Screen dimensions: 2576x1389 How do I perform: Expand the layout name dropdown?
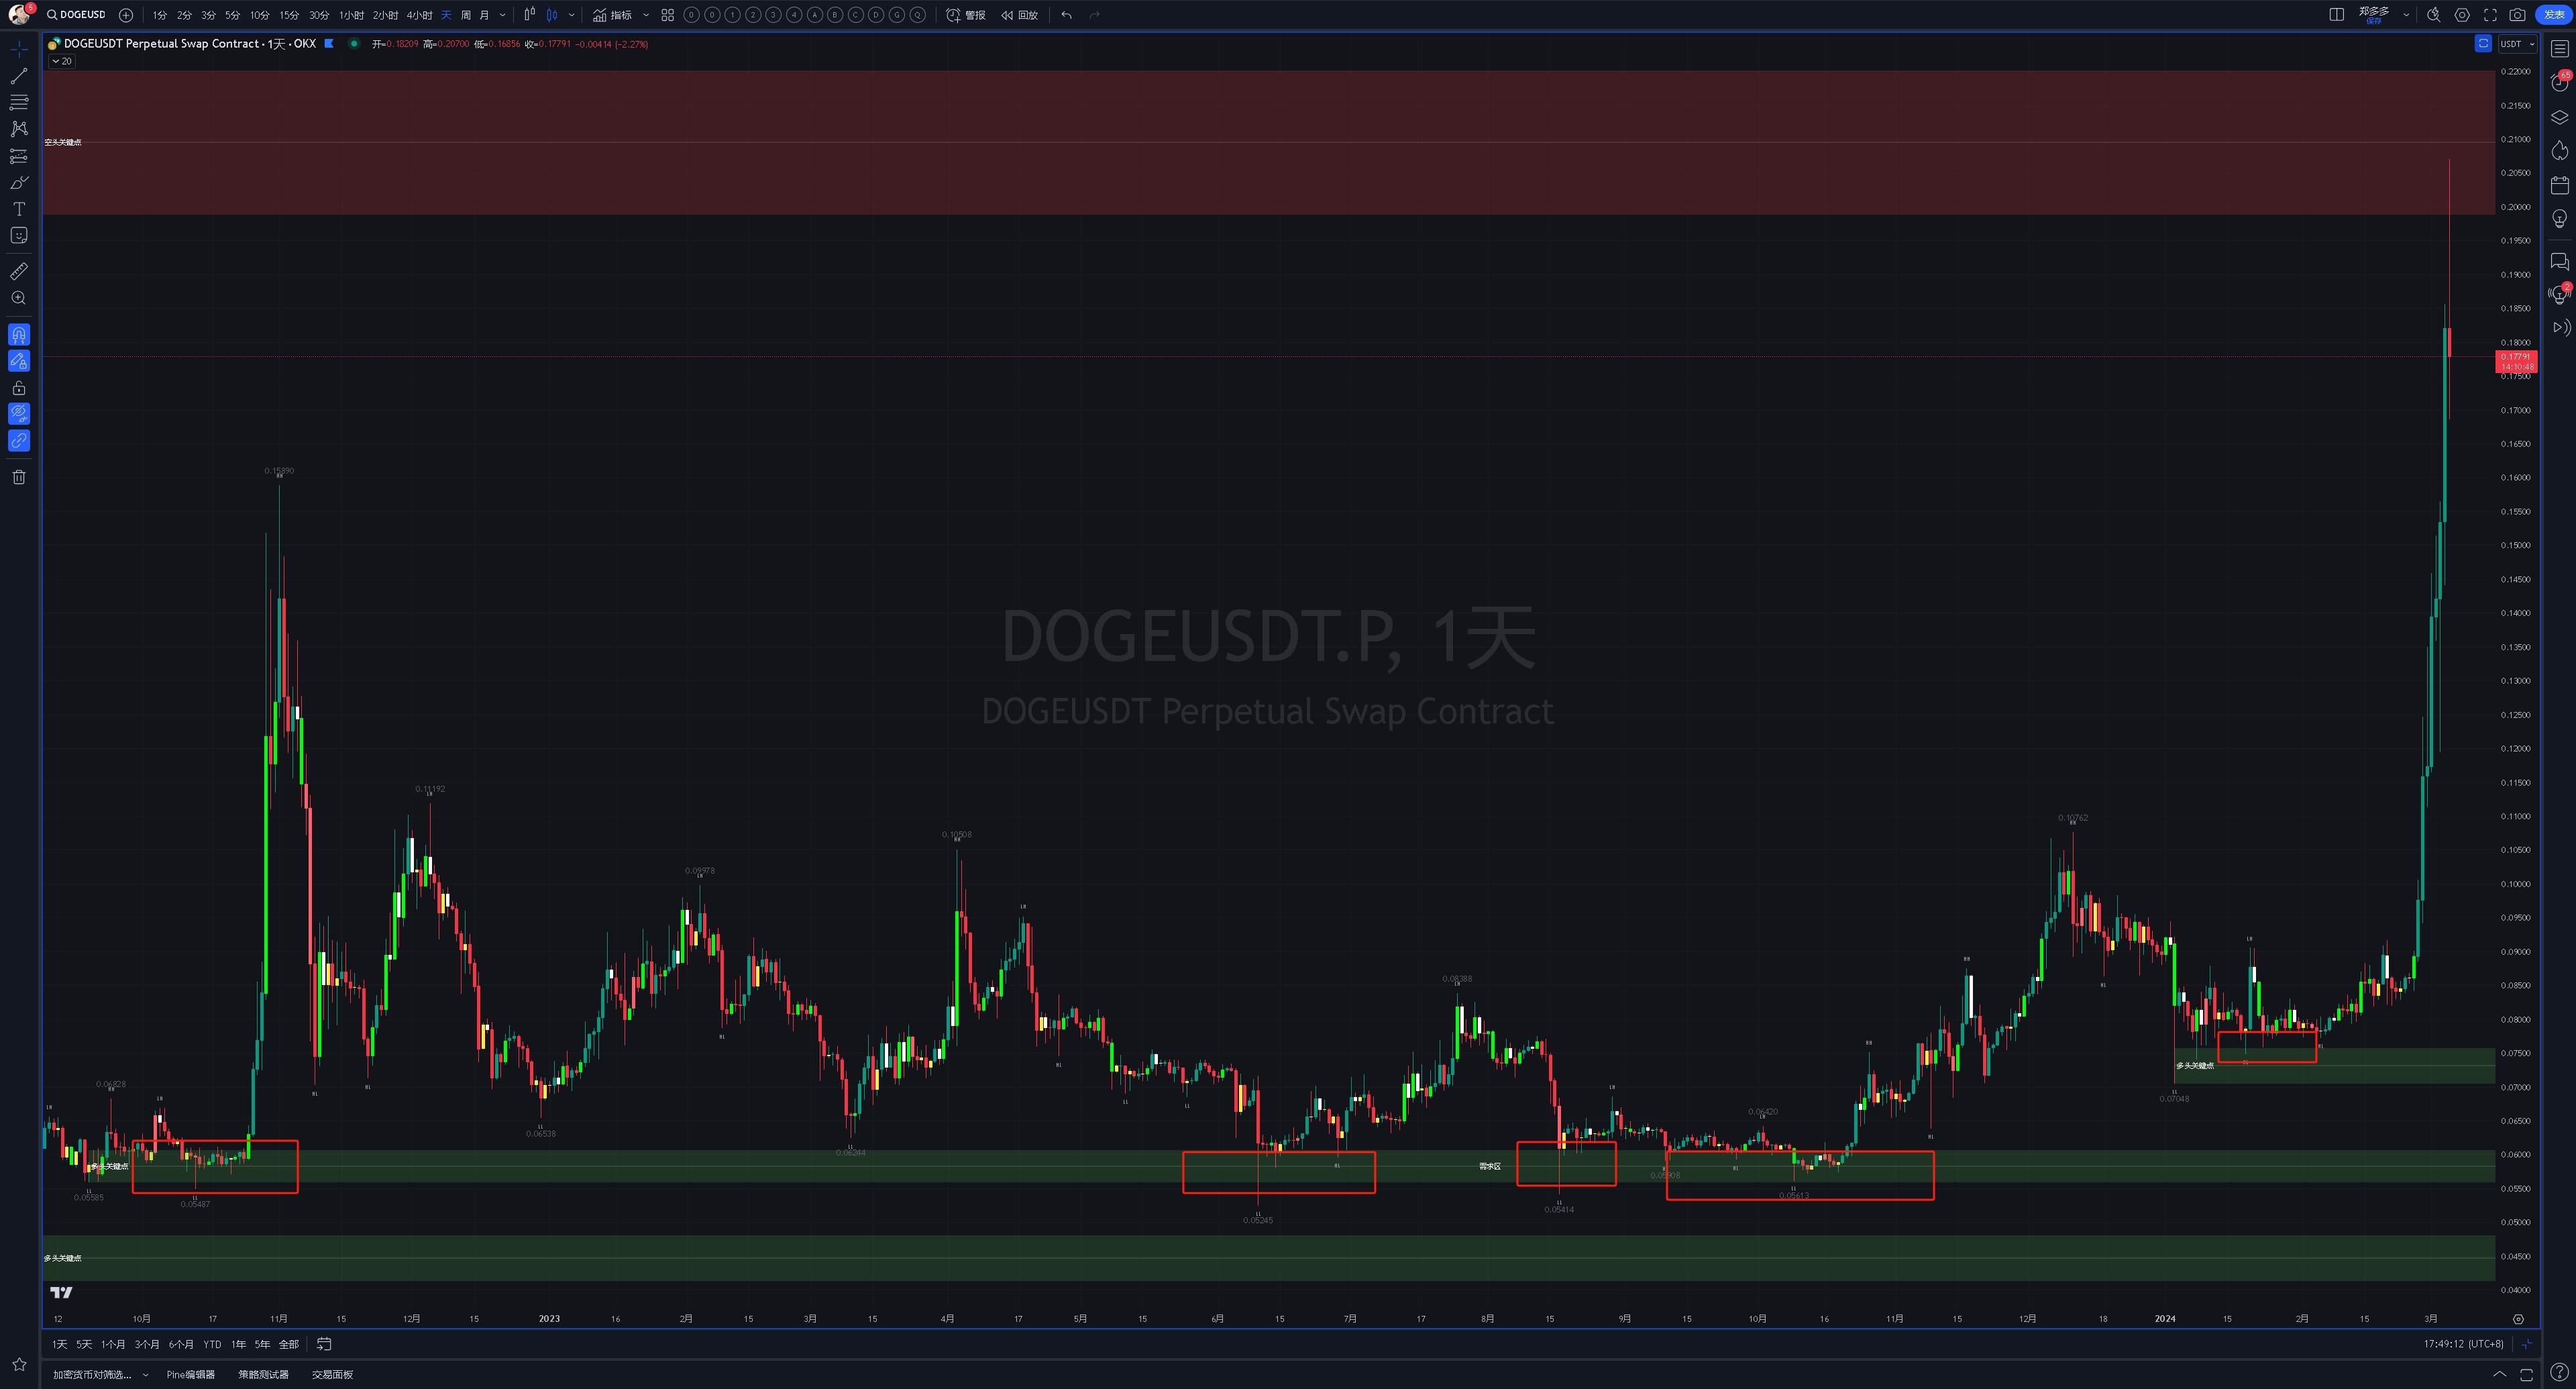click(x=2406, y=15)
